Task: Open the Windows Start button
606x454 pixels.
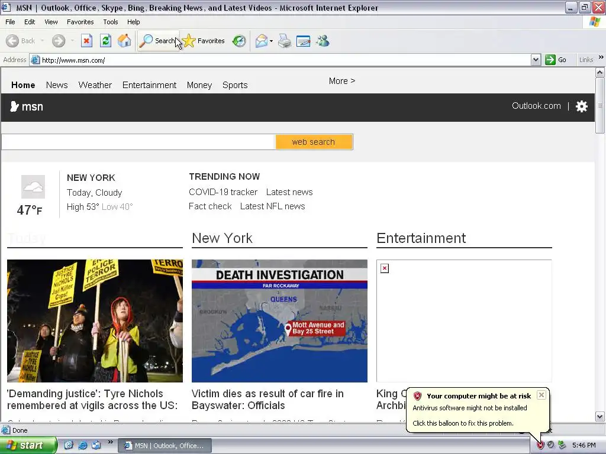Action: (x=28, y=445)
